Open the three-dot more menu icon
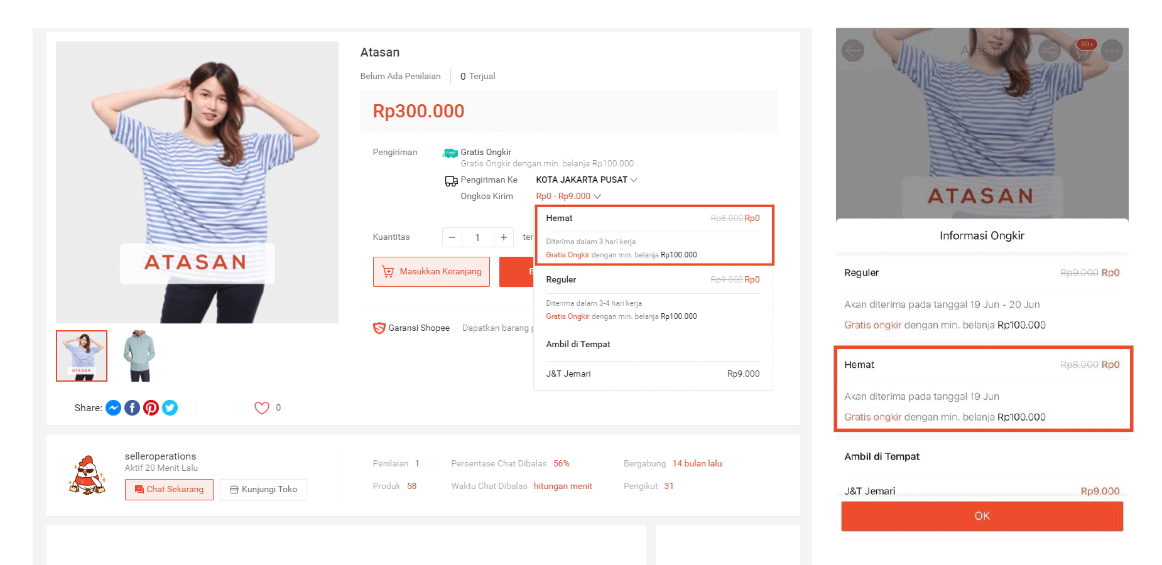This screenshot has height=565, width=1162. pos(1112,50)
